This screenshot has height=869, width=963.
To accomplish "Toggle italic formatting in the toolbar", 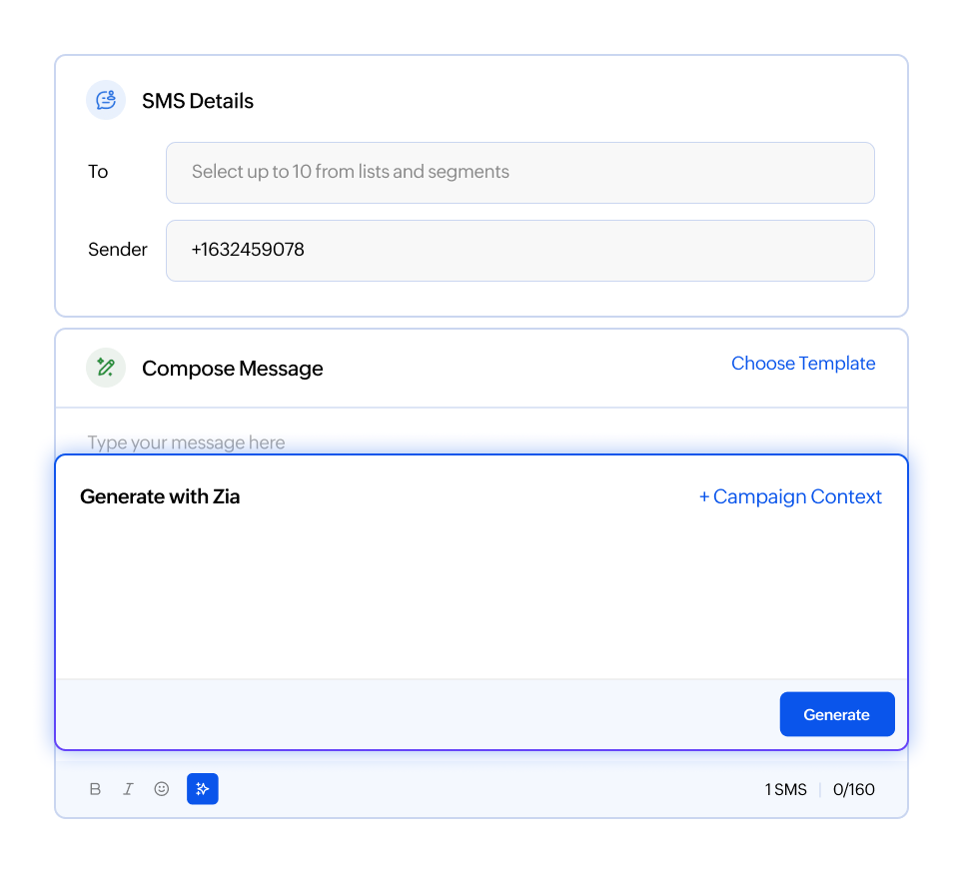I will click(128, 789).
